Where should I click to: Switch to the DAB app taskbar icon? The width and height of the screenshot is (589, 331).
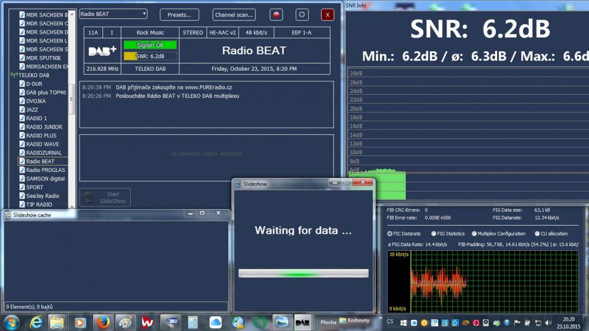click(302, 322)
